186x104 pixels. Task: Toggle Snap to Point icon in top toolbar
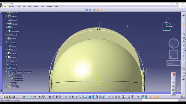(x=90, y=10)
